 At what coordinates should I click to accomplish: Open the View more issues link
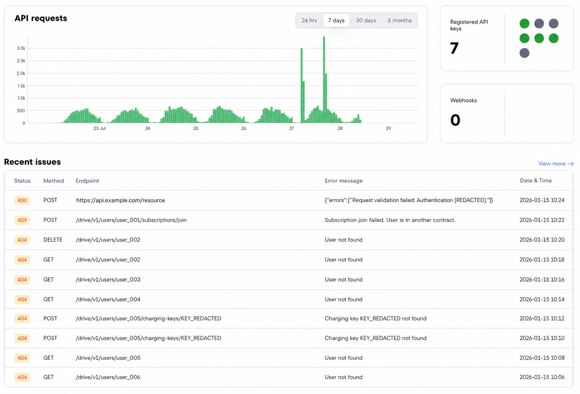click(x=556, y=164)
